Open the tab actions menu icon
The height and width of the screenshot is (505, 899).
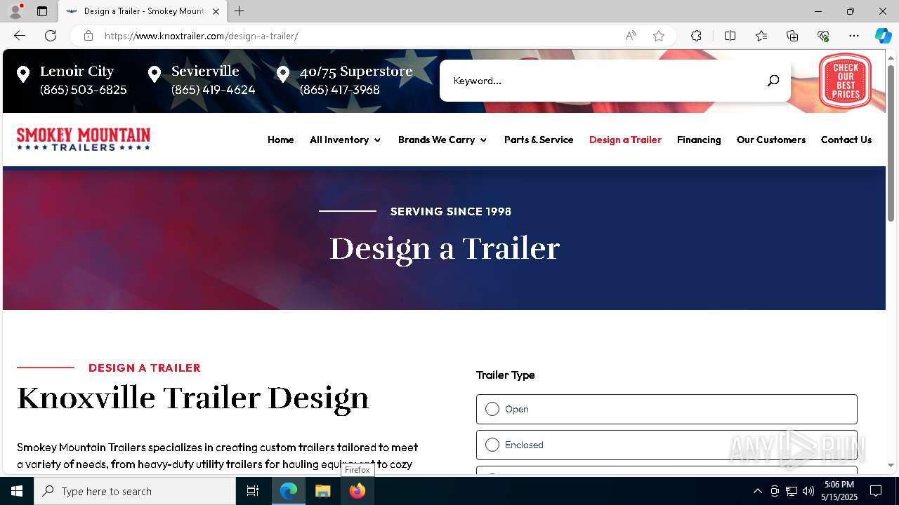[42, 11]
